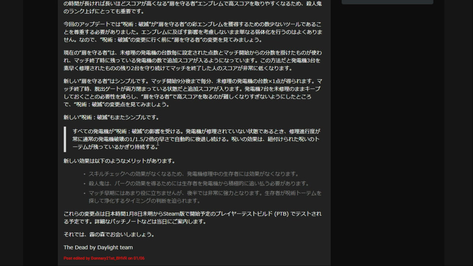This screenshot has width=473, height=266.
Task: Click the top paragraph starting 'の時間が長ければ'
Action: click(193, 7)
